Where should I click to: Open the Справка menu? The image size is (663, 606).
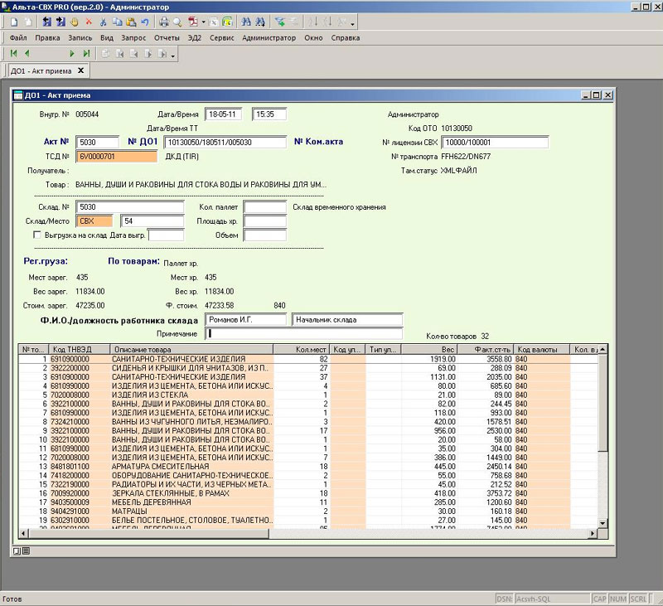point(346,37)
